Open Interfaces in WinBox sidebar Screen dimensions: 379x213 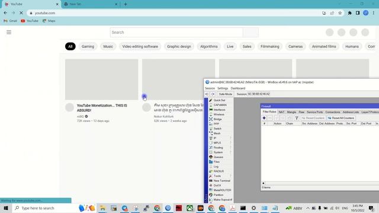coord(219,109)
